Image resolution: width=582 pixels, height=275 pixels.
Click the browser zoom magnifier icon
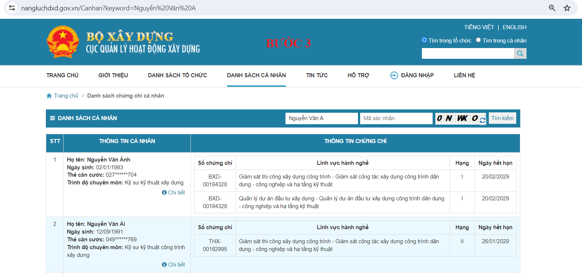coord(552,8)
